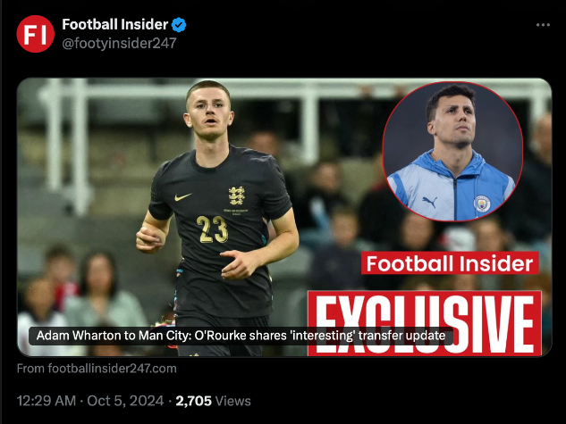Image resolution: width=566 pixels, height=424 pixels.
Task: Click the 12:29 AM Oct 5, 2024 timestamp
Action: (90, 401)
